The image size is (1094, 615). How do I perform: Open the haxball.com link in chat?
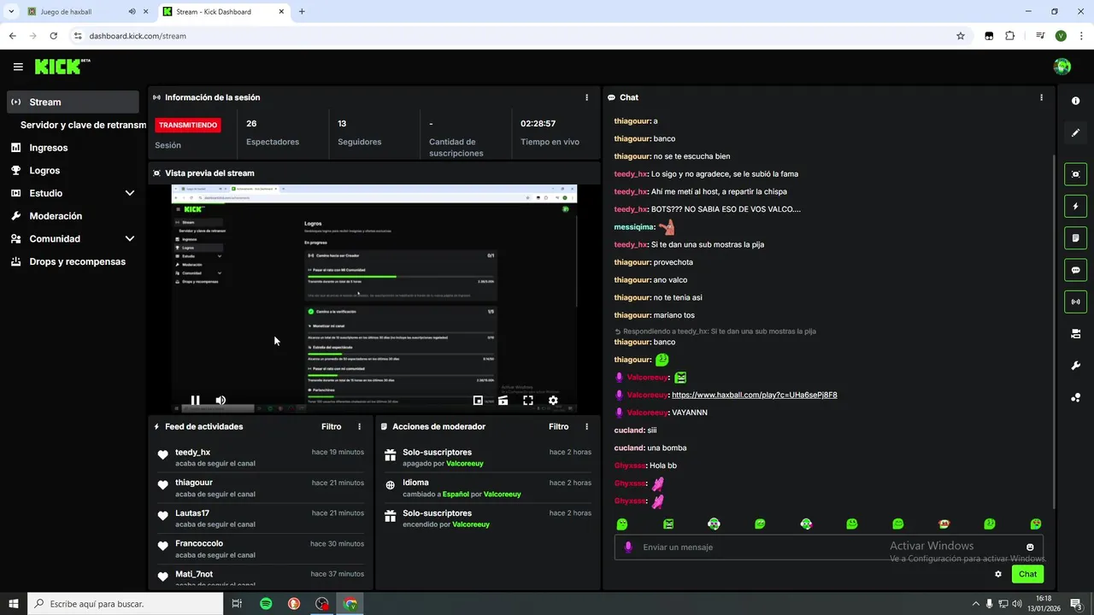tap(755, 395)
